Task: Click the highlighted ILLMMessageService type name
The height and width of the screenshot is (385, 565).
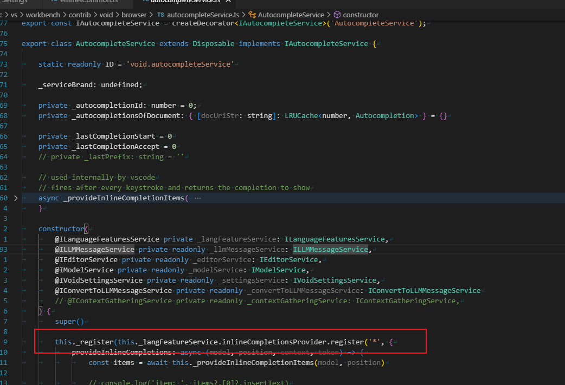Action: click(x=330, y=250)
